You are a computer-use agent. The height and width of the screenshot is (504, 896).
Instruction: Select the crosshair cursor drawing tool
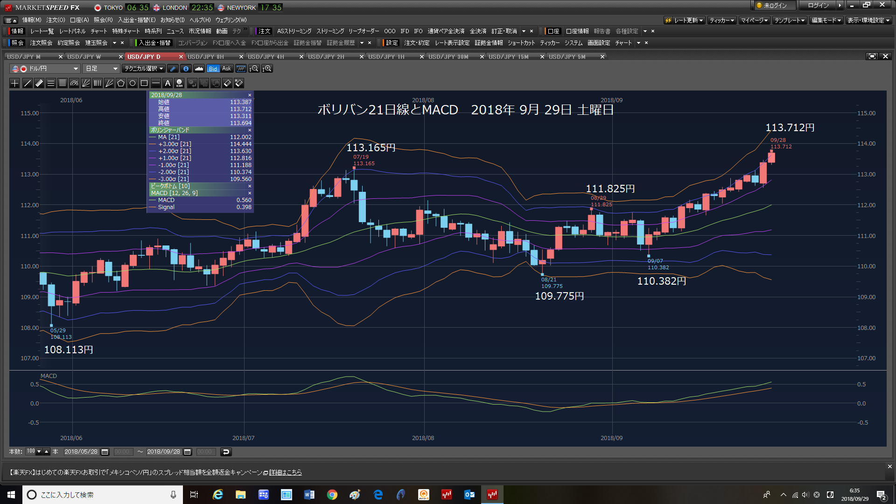point(14,83)
